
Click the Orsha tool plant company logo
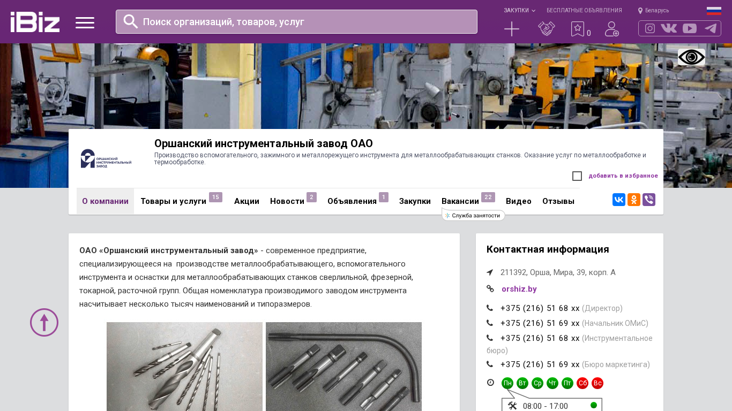[x=106, y=158]
